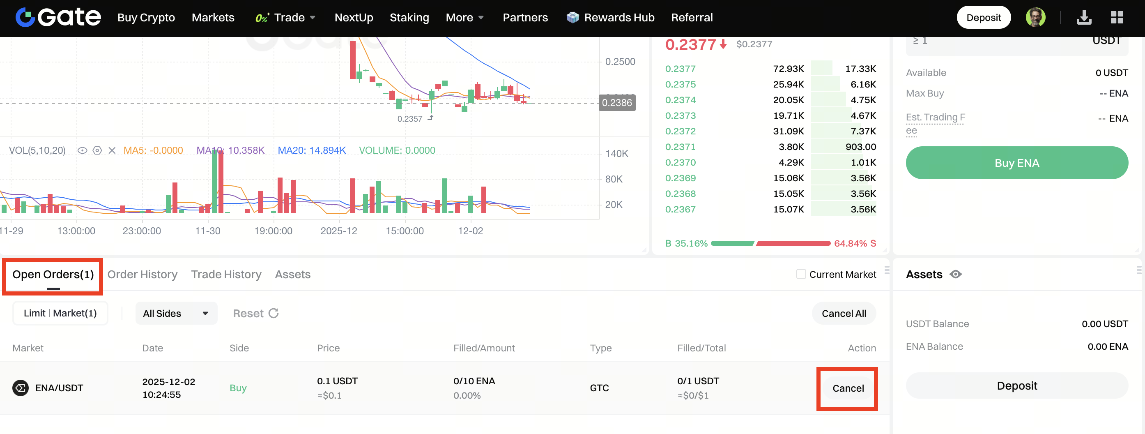Open the apps grid icon
This screenshot has height=434, width=1145.
pos(1117,17)
